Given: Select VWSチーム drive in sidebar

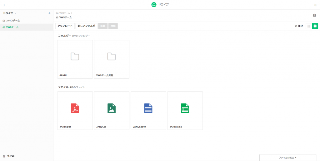Looking at the screenshot, I should click(27, 27).
